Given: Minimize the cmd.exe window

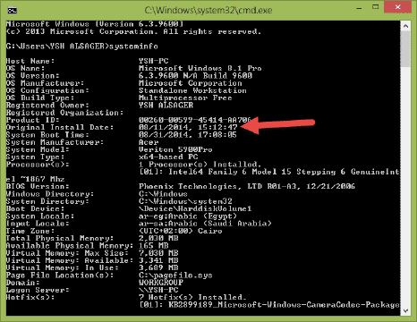Looking at the screenshot, I should click(x=359, y=8).
